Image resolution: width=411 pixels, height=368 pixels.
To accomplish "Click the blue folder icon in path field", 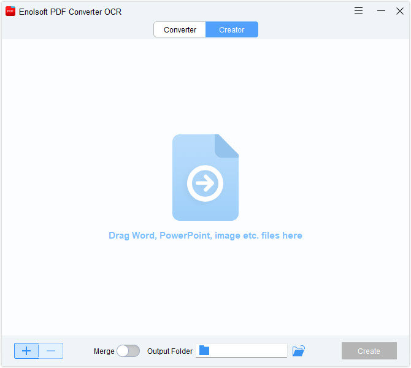I will pyautogui.click(x=204, y=350).
